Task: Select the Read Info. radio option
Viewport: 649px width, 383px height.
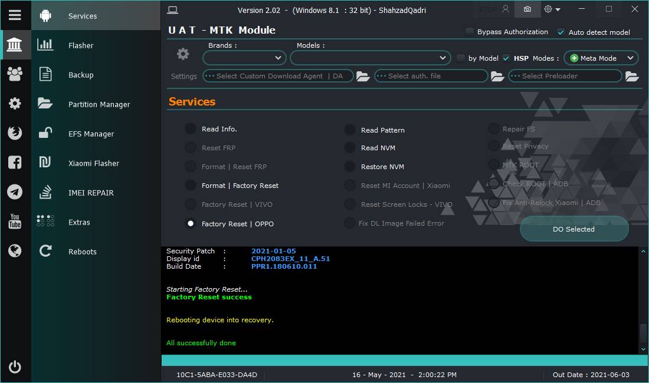Action: [191, 128]
